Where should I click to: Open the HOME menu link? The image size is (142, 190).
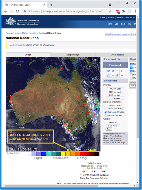[x=102, y=17]
